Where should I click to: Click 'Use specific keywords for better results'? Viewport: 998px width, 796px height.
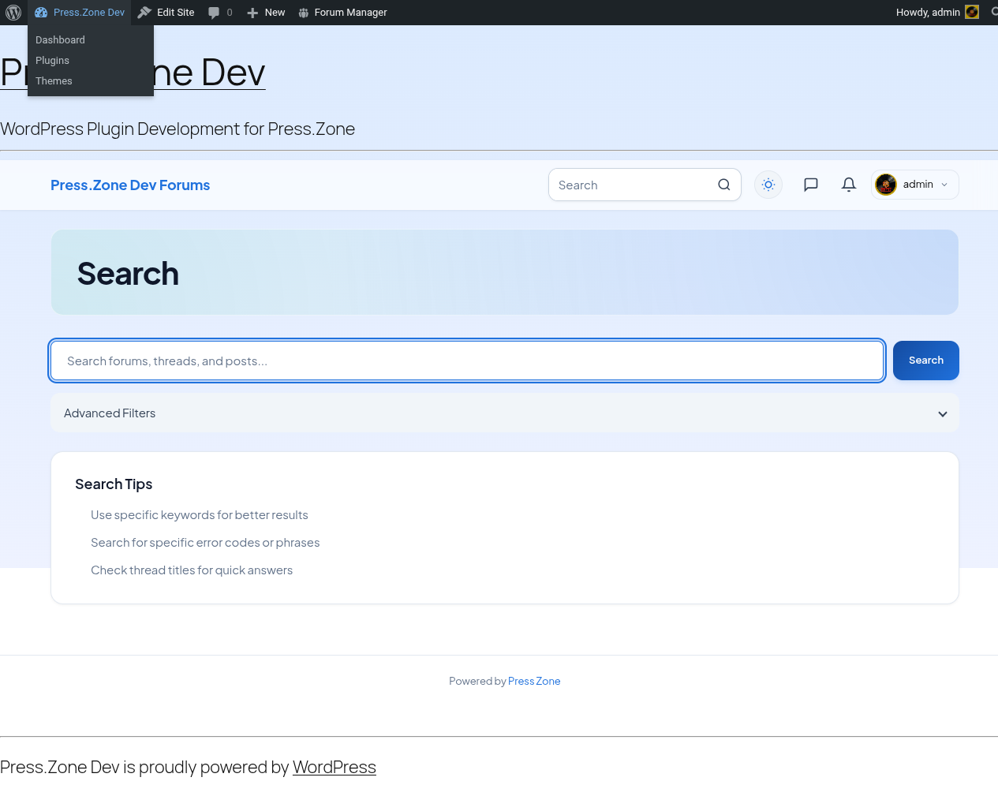pyautogui.click(x=200, y=515)
